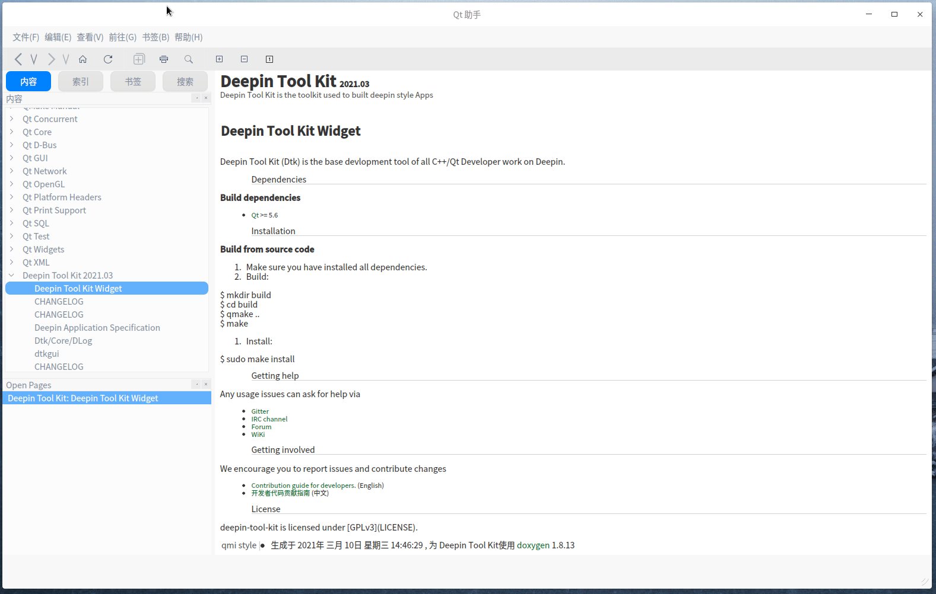Screen dimensions: 936x594
Task: Click the printer icon
Action: 164,59
